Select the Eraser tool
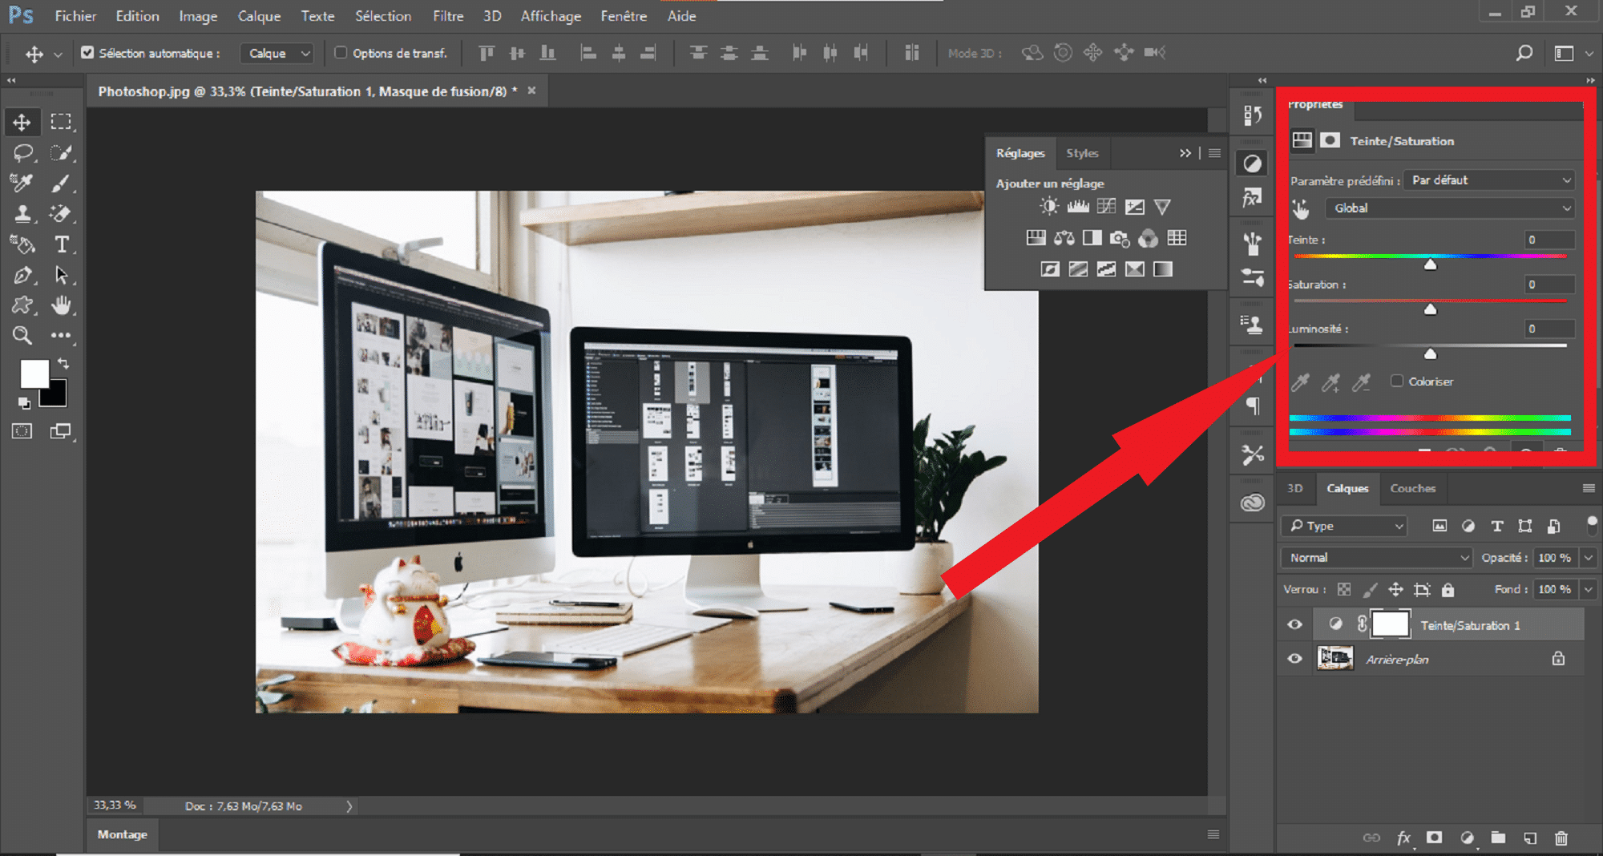The width and height of the screenshot is (1603, 856). tap(61, 213)
